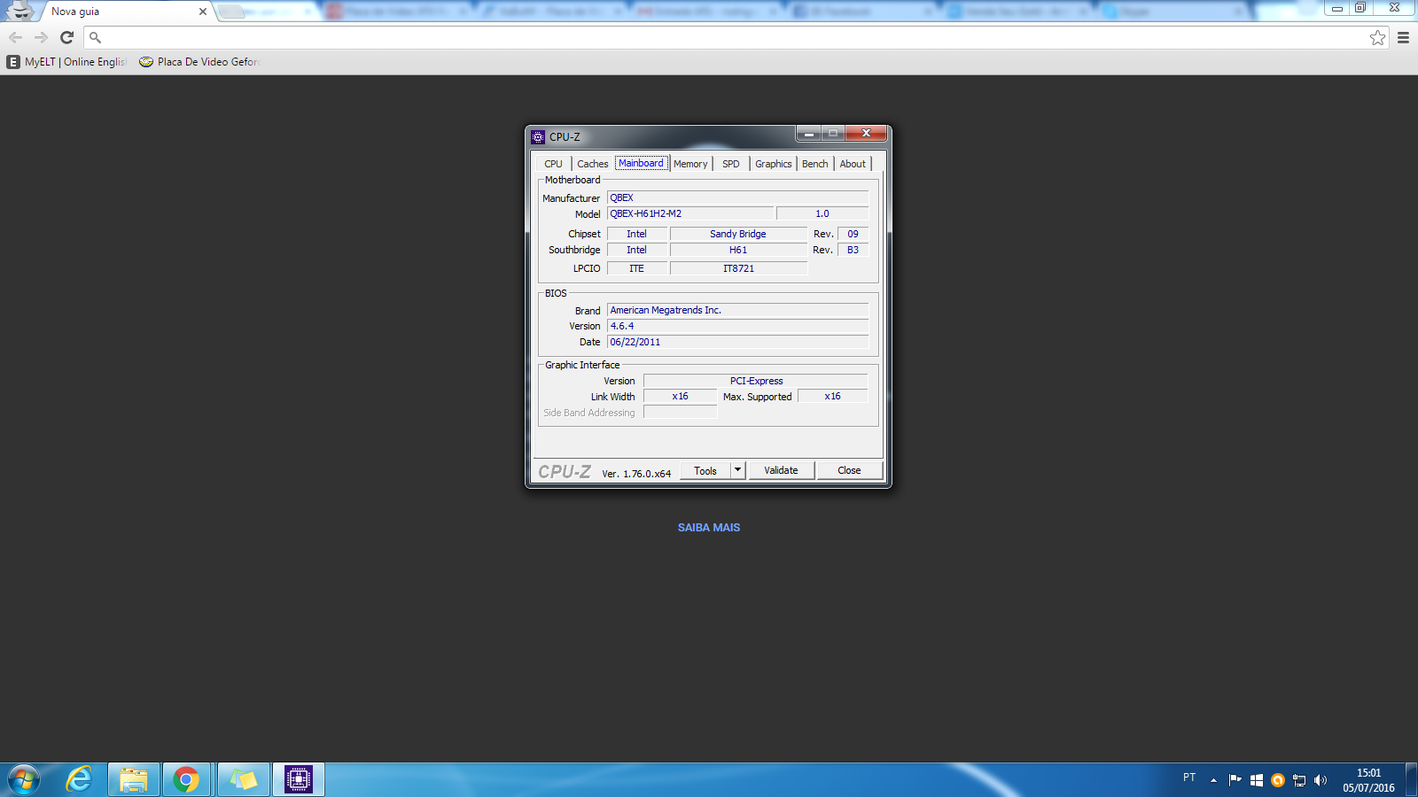The image size is (1418, 797).
Task: Click the Action Center flag icon
Action: [1235, 780]
